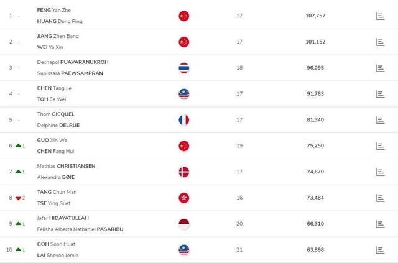Open chart icon for Guo Xin Wa pair

pos(380,145)
